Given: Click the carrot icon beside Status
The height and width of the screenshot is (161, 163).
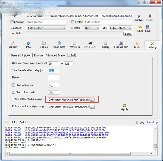Looking at the screenshot, I should pyautogui.click(x=7, y=122).
